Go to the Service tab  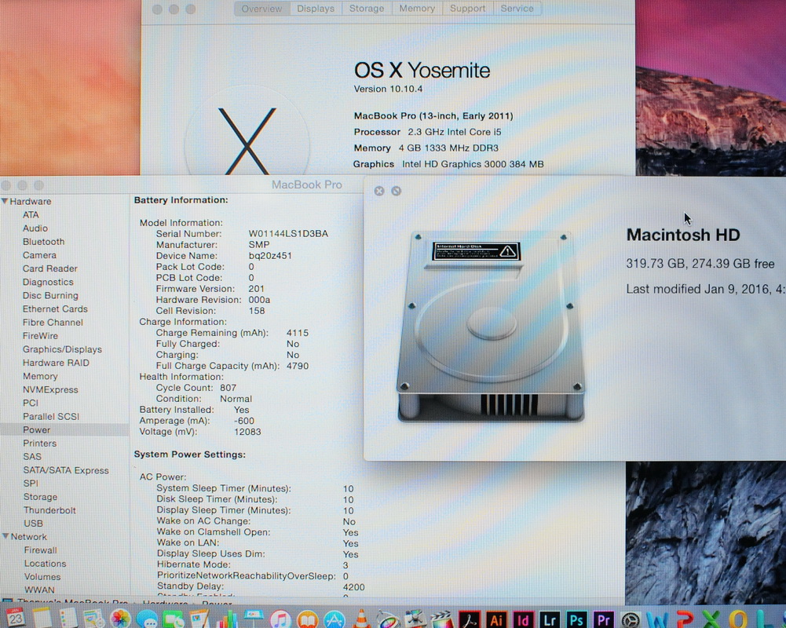[x=517, y=9]
